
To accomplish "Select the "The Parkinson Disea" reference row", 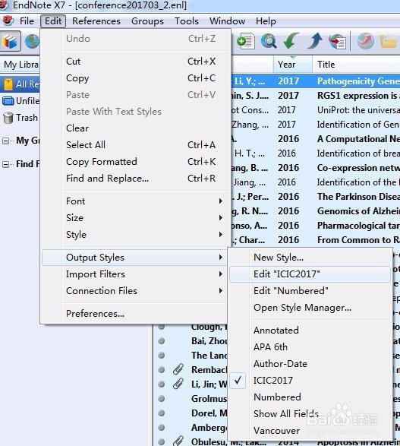I will click(316, 197).
